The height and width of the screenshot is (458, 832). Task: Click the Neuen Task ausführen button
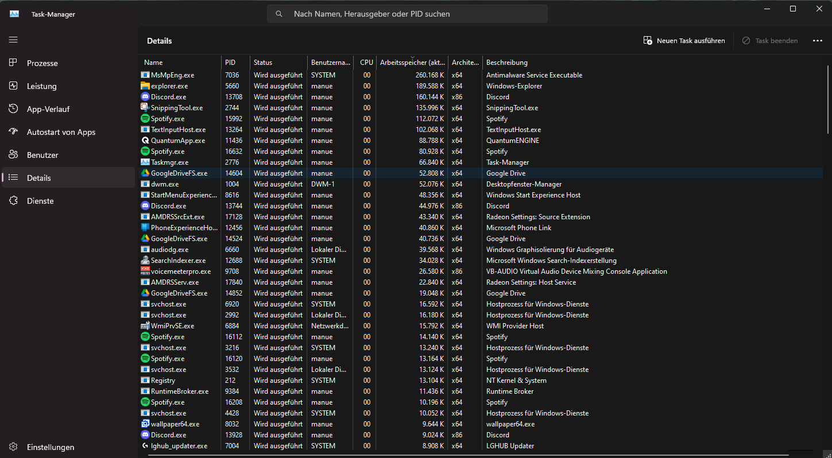click(x=684, y=41)
